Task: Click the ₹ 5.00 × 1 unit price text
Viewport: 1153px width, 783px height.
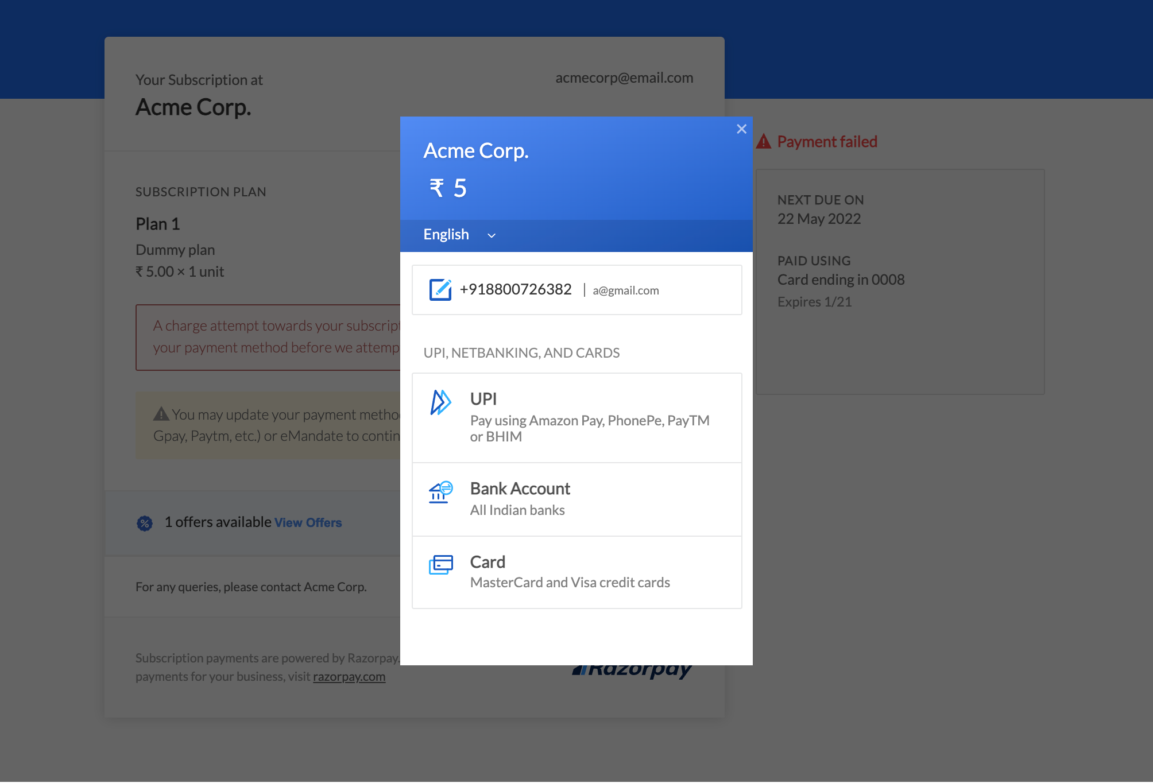Action: coord(180,272)
